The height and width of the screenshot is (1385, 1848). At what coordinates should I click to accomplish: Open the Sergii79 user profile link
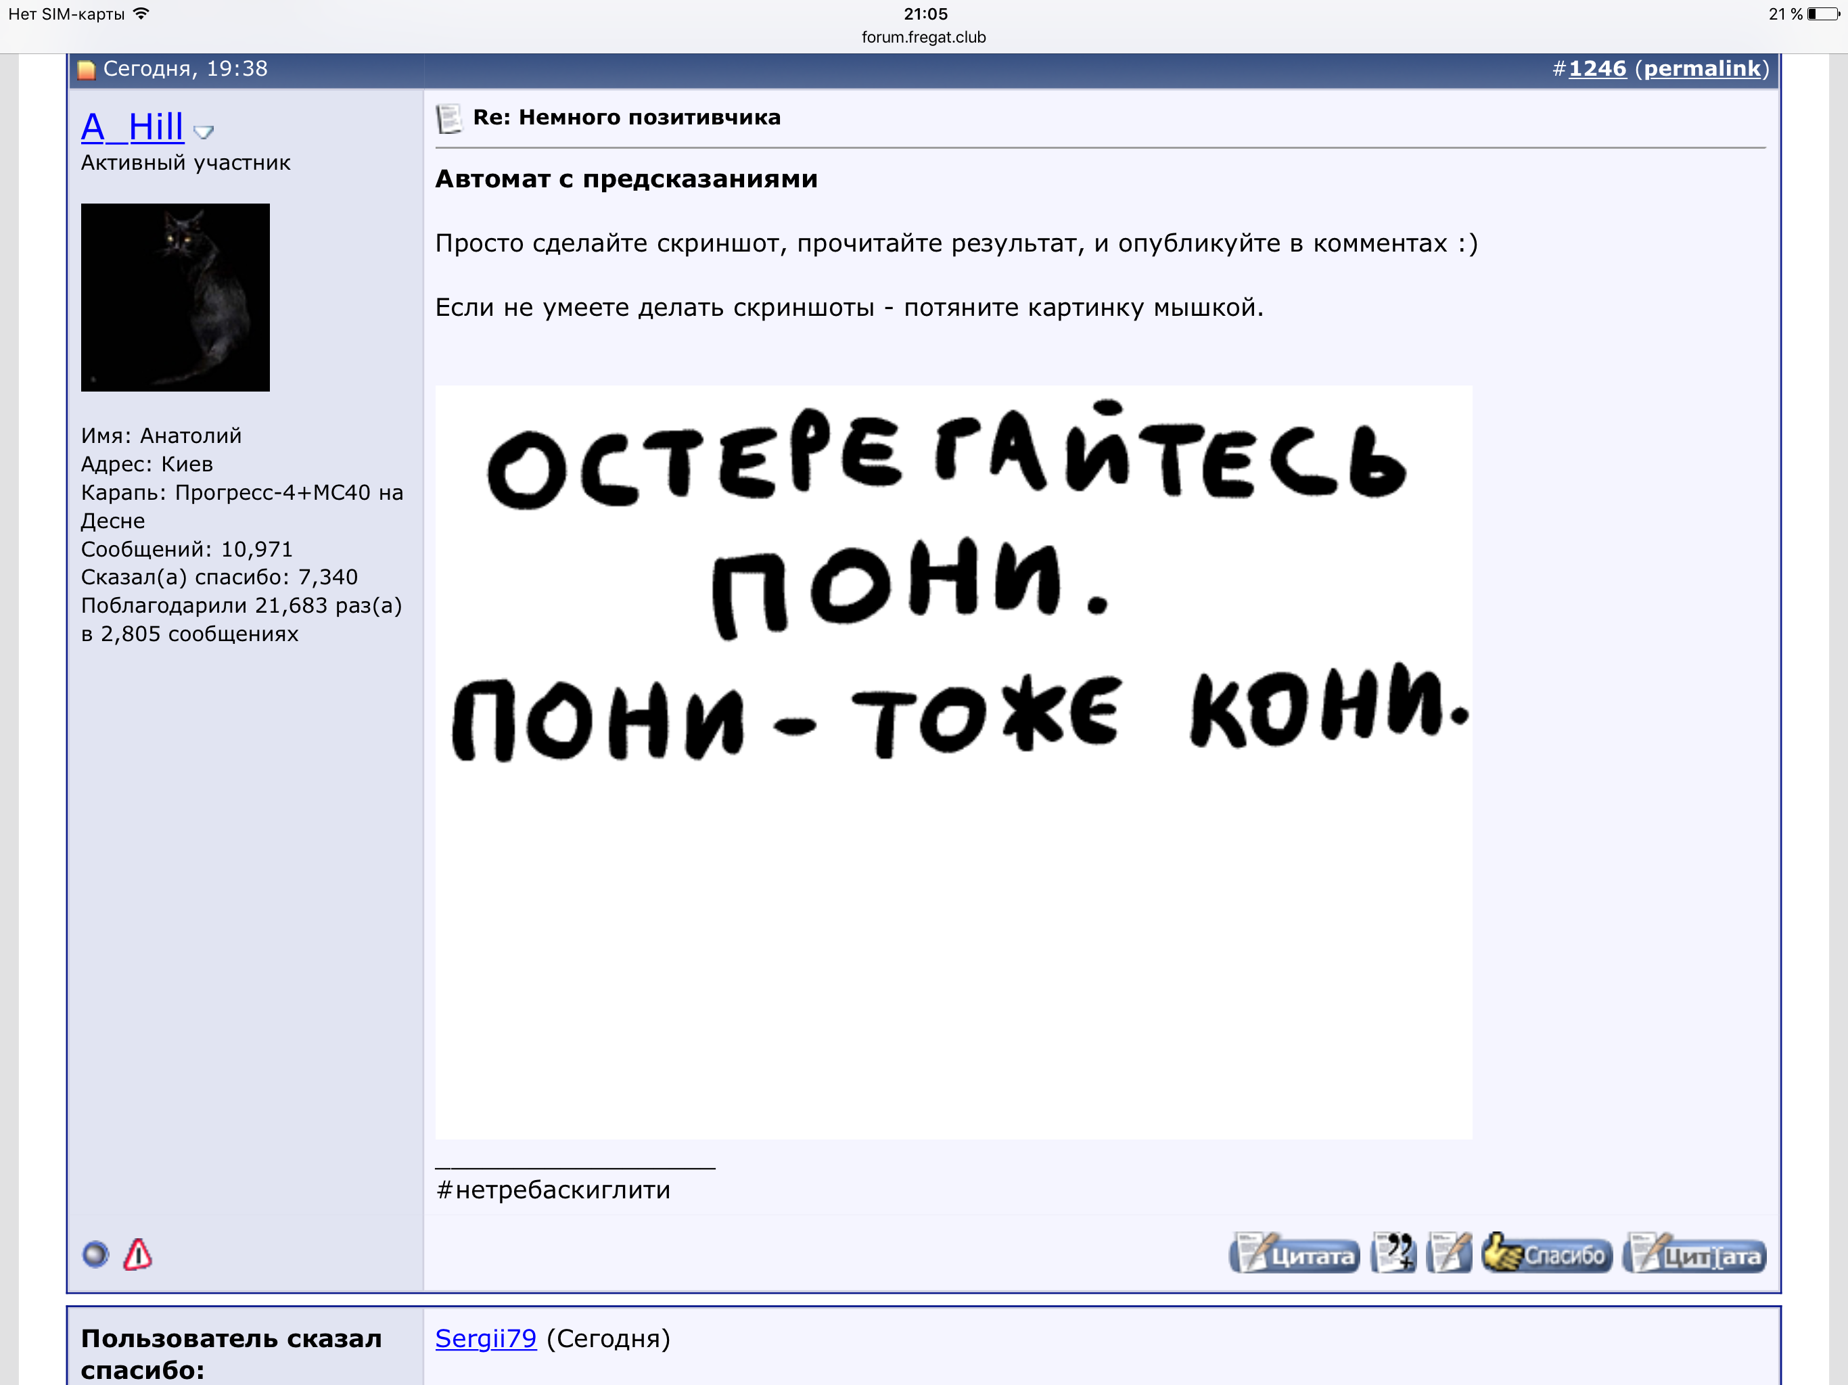pyautogui.click(x=486, y=1338)
